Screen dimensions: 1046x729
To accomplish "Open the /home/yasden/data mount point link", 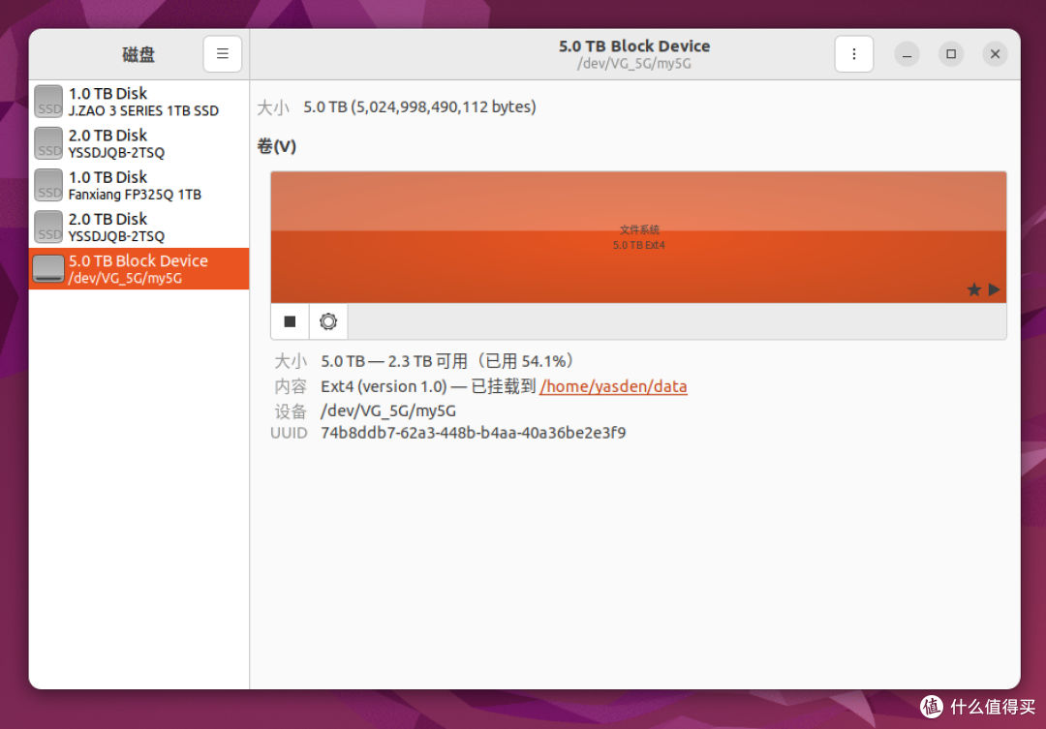I will (x=613, y=386).
